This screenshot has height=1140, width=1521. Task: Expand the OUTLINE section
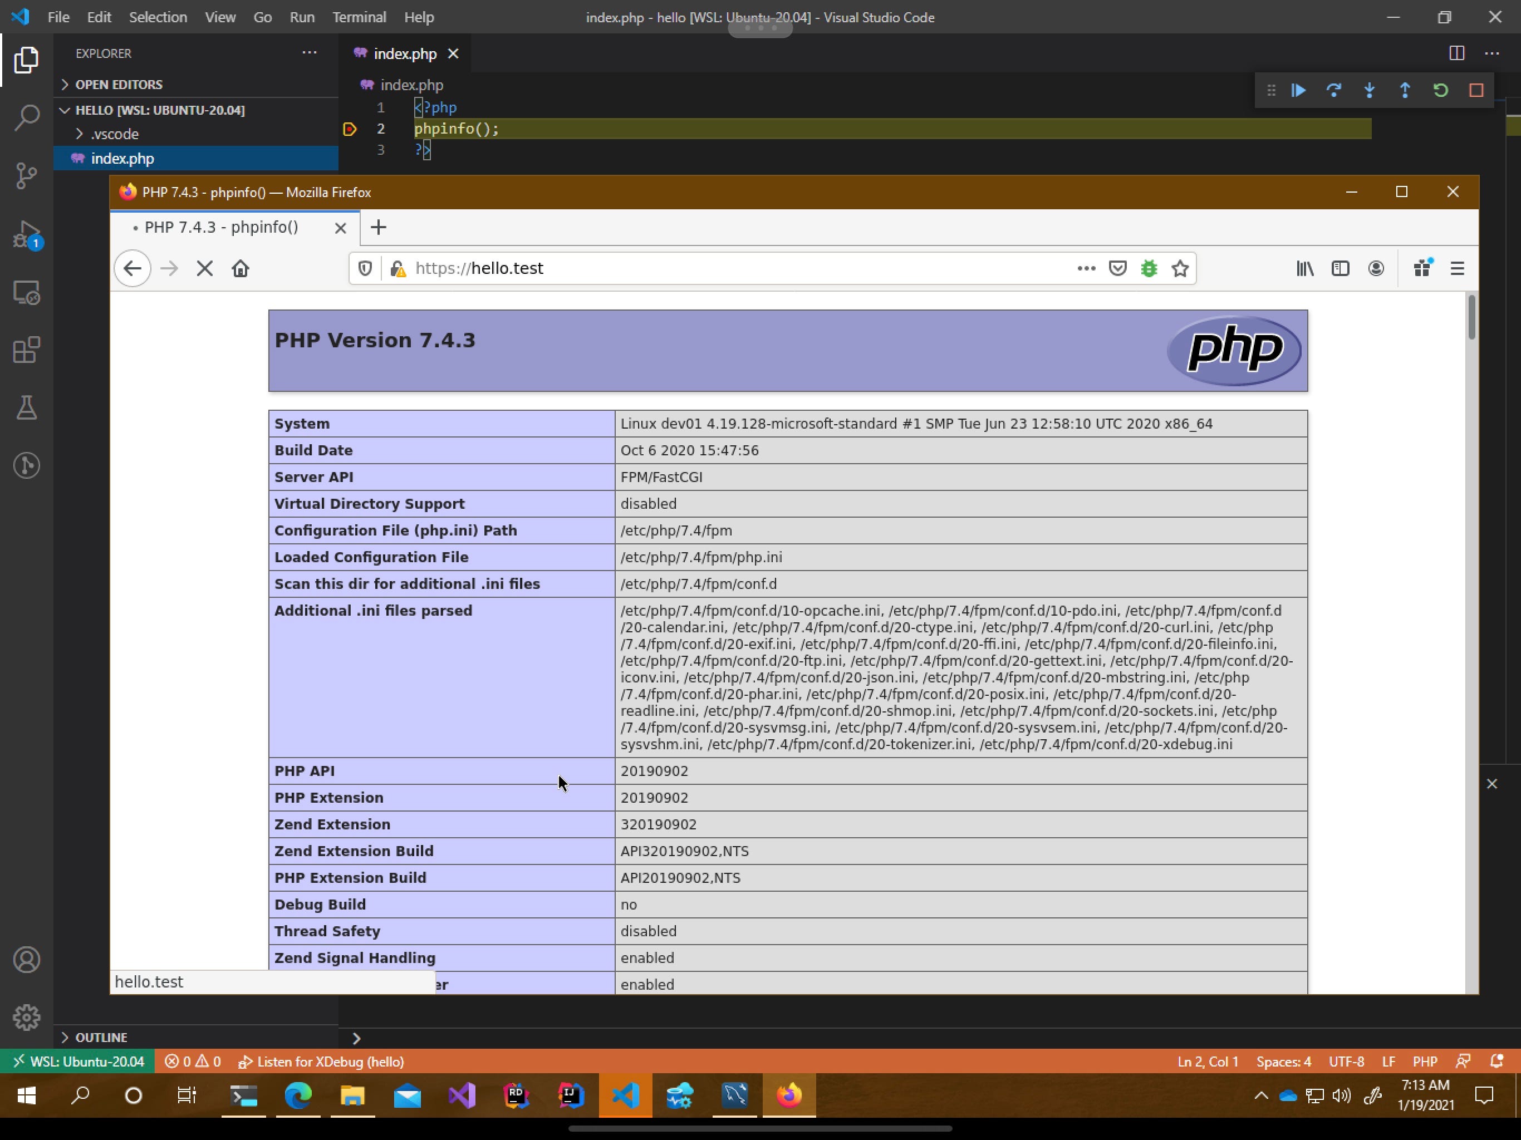pyautogui.click(x=101, y=1037)
